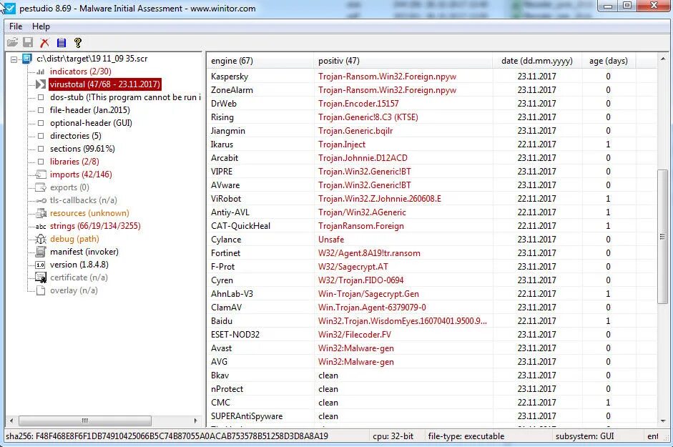The height and width of the screenshot is (447, 673).
Task: Select the ClamAV engine row
Action: pos(431,308)
